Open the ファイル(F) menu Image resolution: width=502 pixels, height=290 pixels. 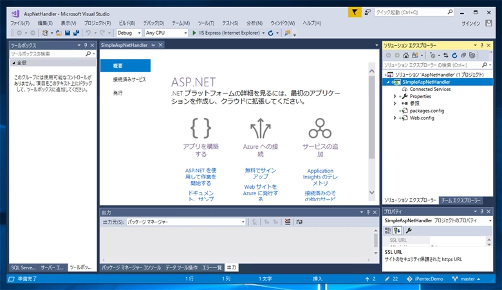tap(20, 23)
